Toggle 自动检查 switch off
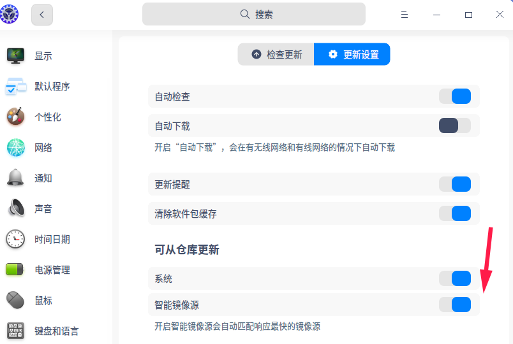 [455, 96]
